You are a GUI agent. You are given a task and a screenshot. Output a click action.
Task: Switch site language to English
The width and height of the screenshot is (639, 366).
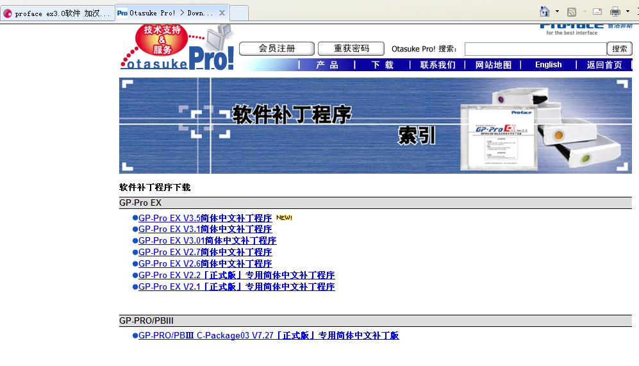coord(548,65)
